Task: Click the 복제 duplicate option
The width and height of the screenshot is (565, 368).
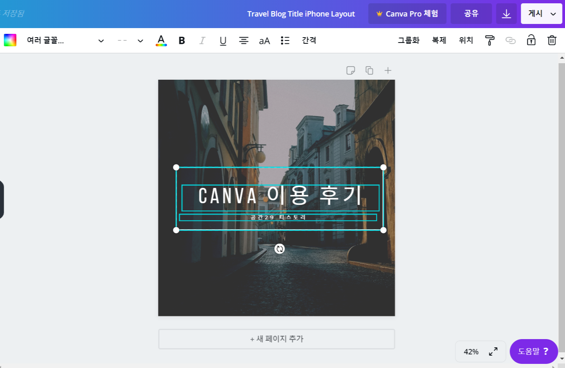Action: click(x=439, y=40)
